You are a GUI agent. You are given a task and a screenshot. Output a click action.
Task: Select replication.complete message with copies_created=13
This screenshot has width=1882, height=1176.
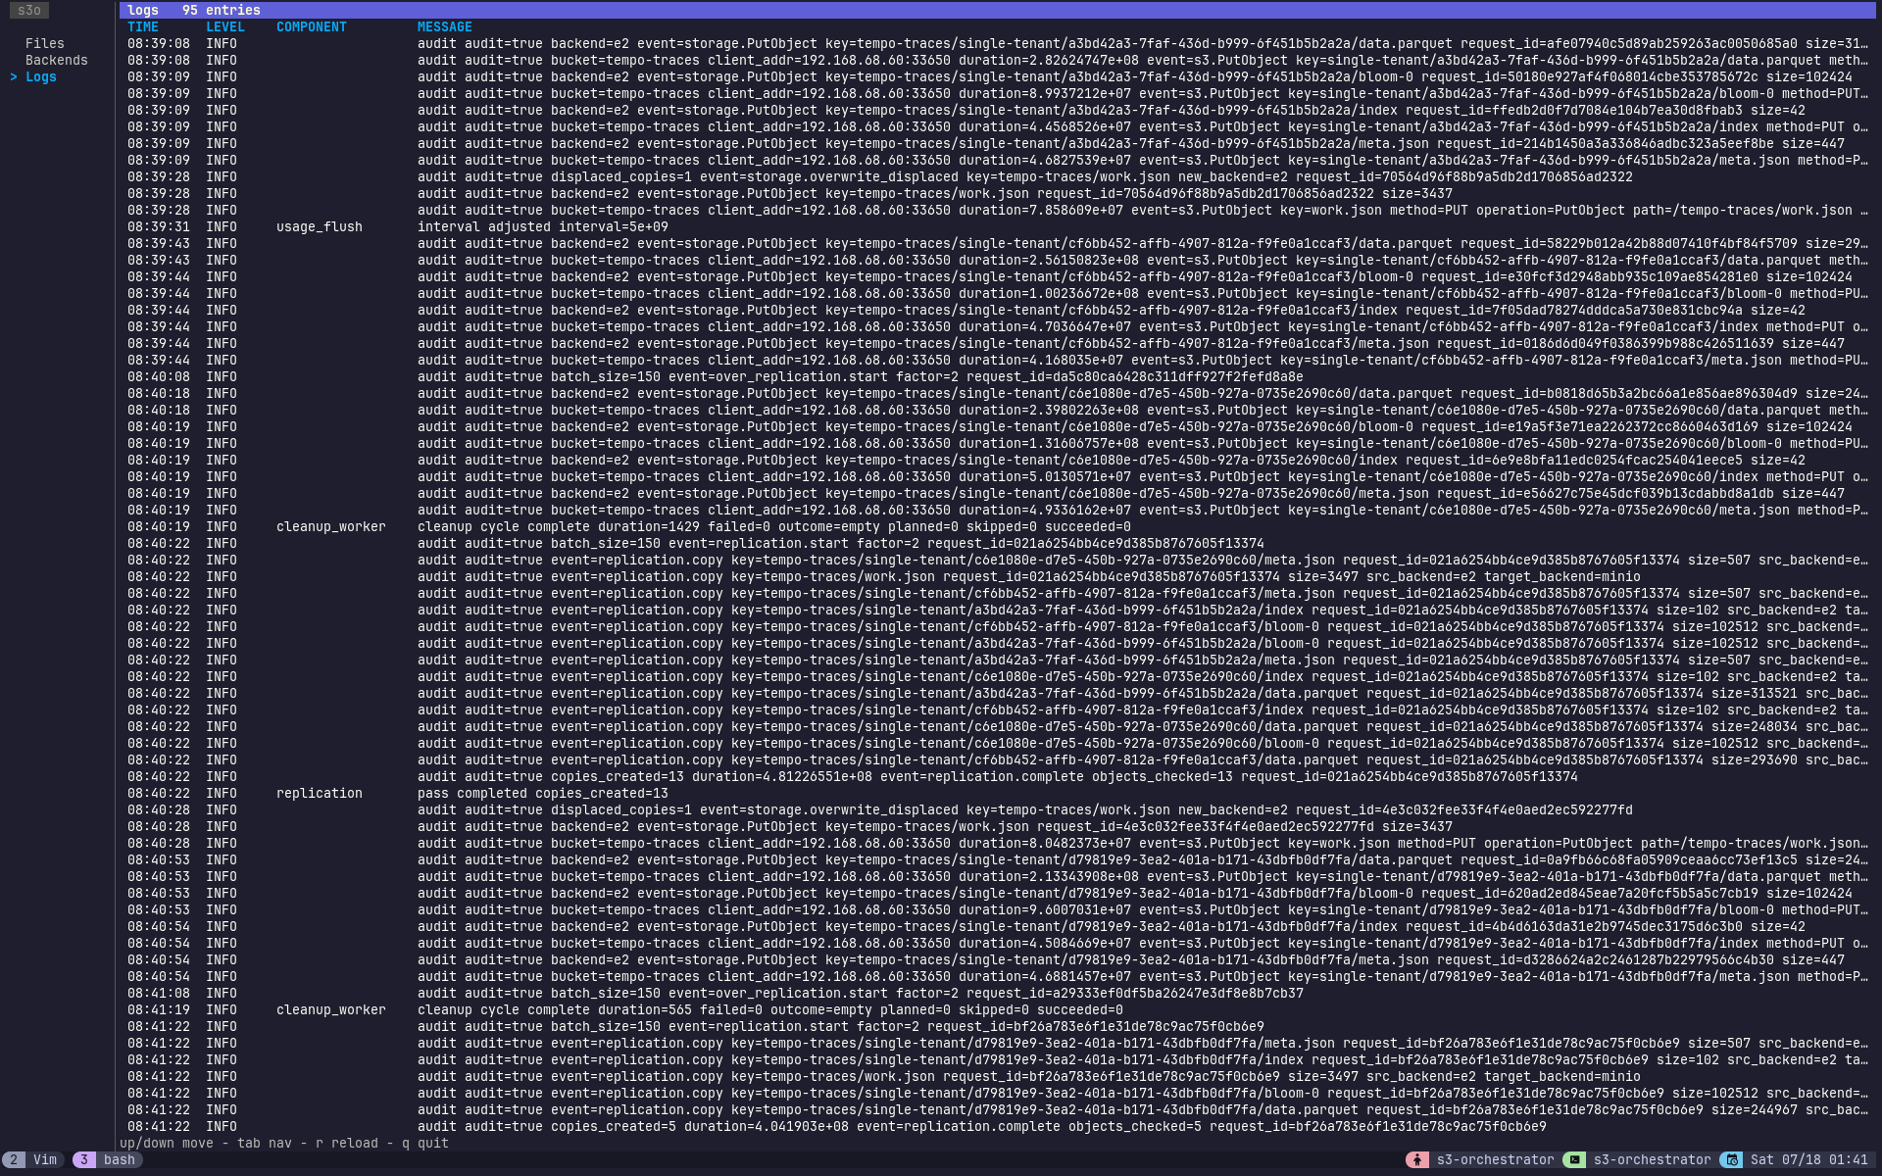998,777
